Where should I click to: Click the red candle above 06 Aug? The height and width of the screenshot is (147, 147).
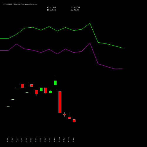point(69,118)
